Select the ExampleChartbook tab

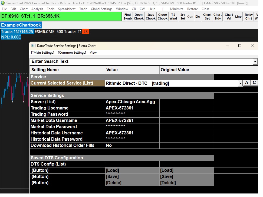point(21,25)
